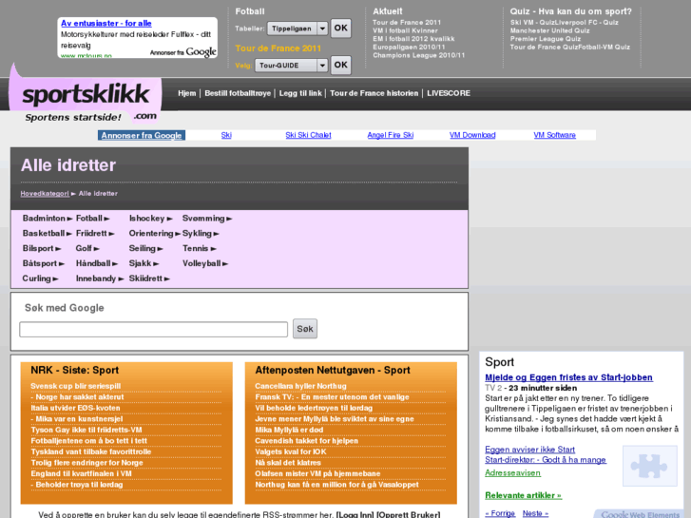Click 'Relevante artikler »' link

[x=523, y=495]
